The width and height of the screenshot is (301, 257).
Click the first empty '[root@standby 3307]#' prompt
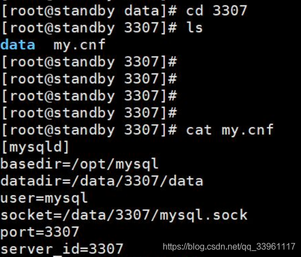tap(89, 62)
